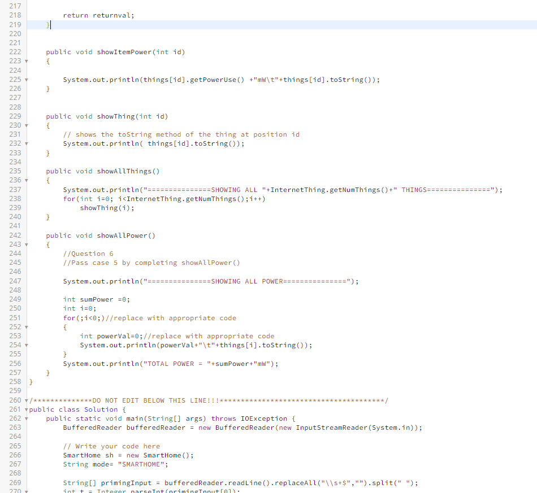Click the BufferedReader declaration line
Image resolution: width=537 pixels, height=493 pixels.
coord(242,427)
